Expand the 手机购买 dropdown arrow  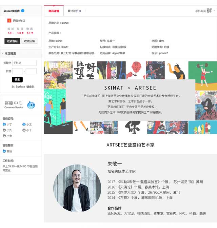pos(214,11)
